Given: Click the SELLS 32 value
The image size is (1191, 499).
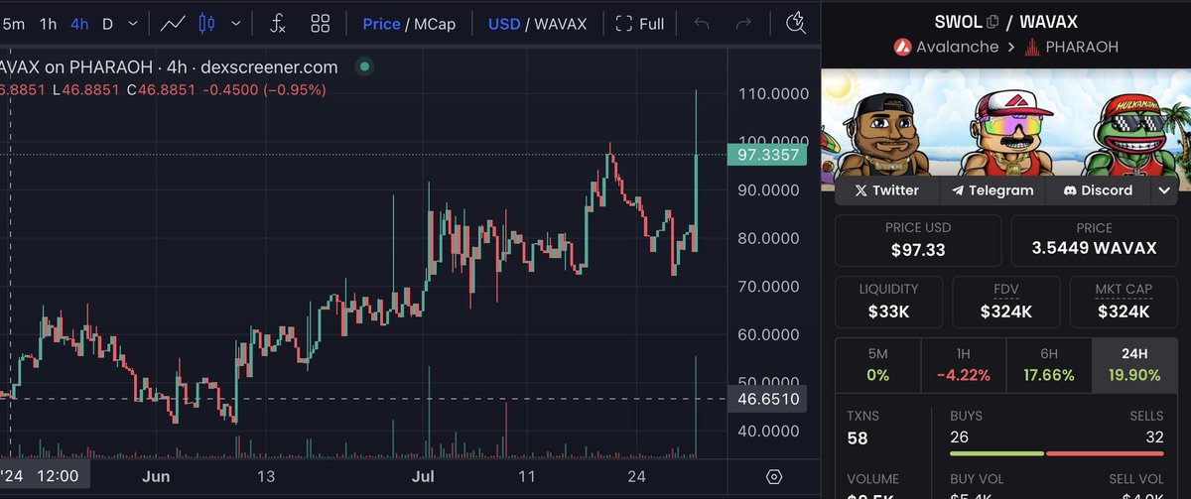Looking at the screenshot, I should (1155, 437).
